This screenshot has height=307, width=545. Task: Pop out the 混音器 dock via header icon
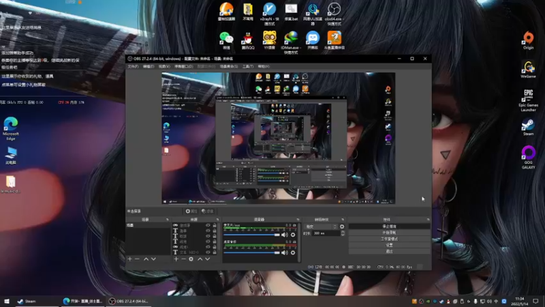click(x=298, y=220)
